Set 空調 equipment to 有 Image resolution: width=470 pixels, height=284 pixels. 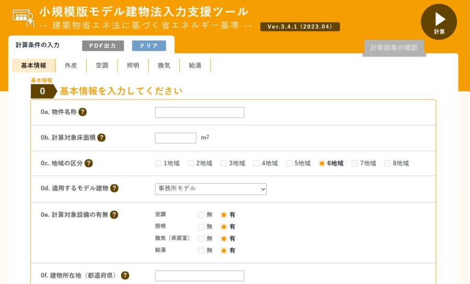(x=224, y=215)
